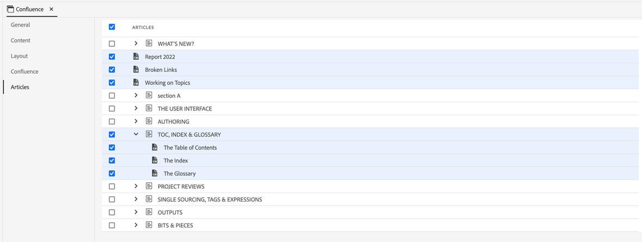
Task: Switch to the Layout tab
Action: click(19, 56)
